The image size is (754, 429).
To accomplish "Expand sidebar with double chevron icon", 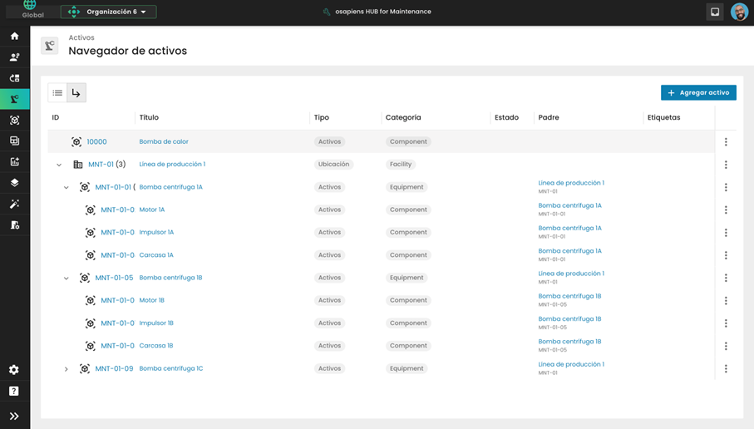I will [x=14, y=416].
